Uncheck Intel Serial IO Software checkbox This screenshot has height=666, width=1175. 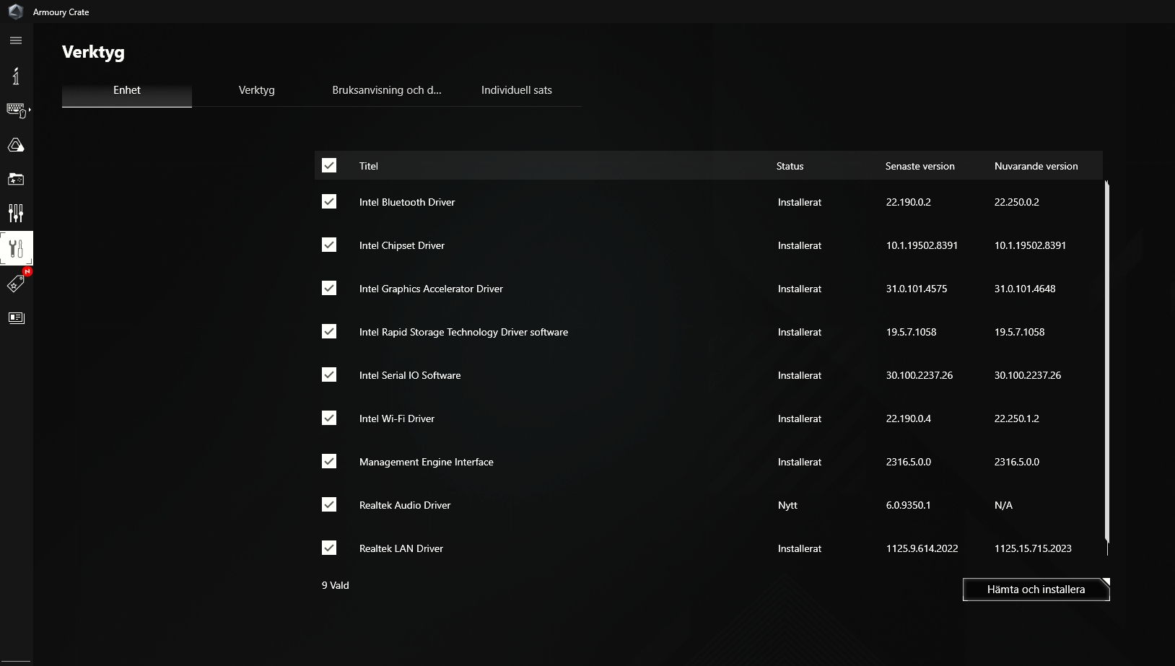pos(329,374)
